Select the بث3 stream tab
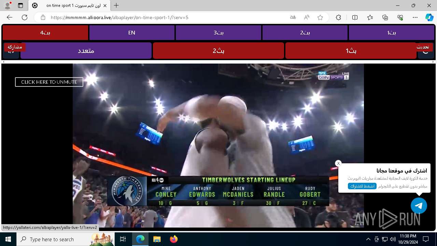 point(218,33)
